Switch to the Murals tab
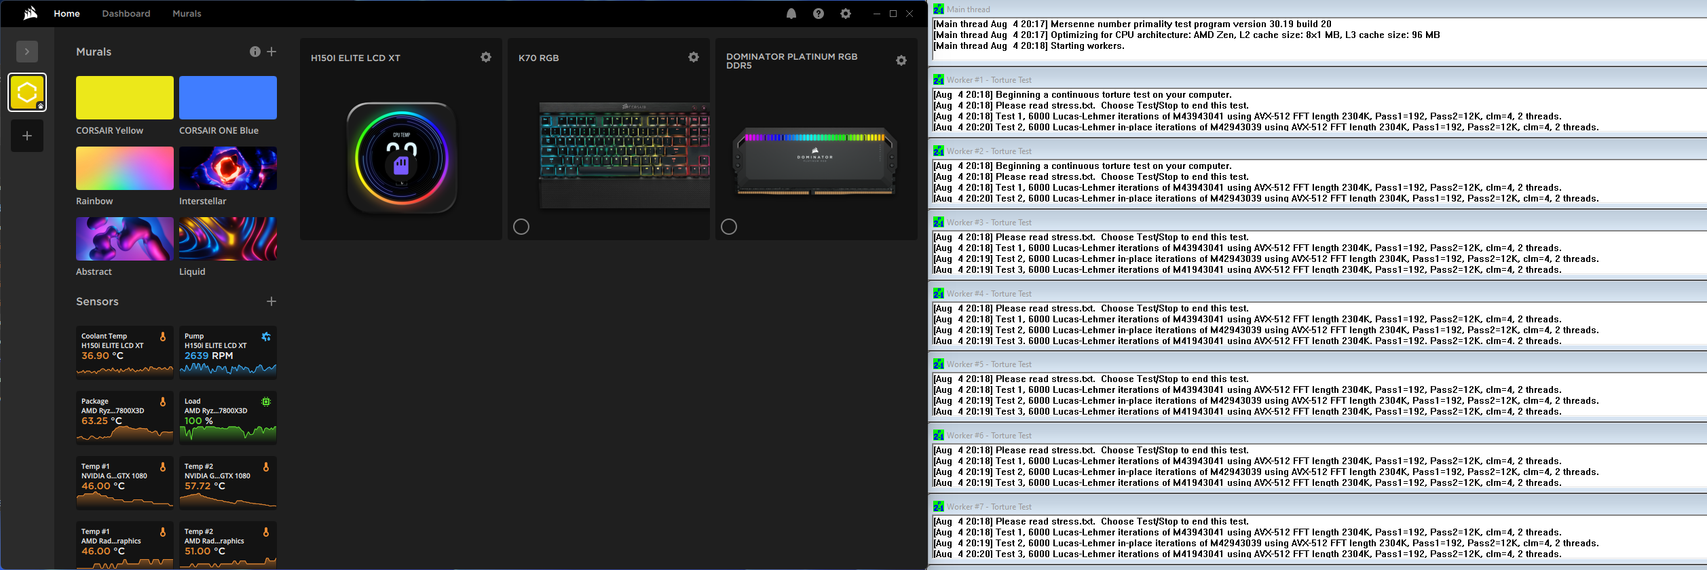Image resolution: width=1707 pixels, height=570 pixels. tap(187, 14)
